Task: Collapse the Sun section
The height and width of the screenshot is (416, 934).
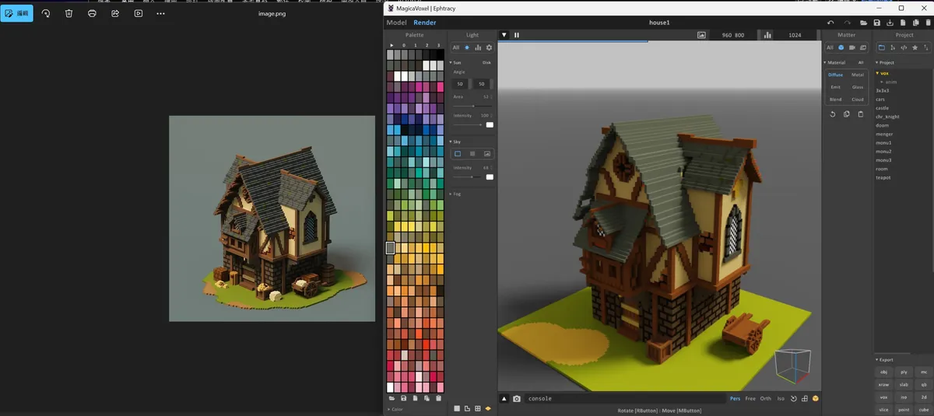Action: [456, 62]
